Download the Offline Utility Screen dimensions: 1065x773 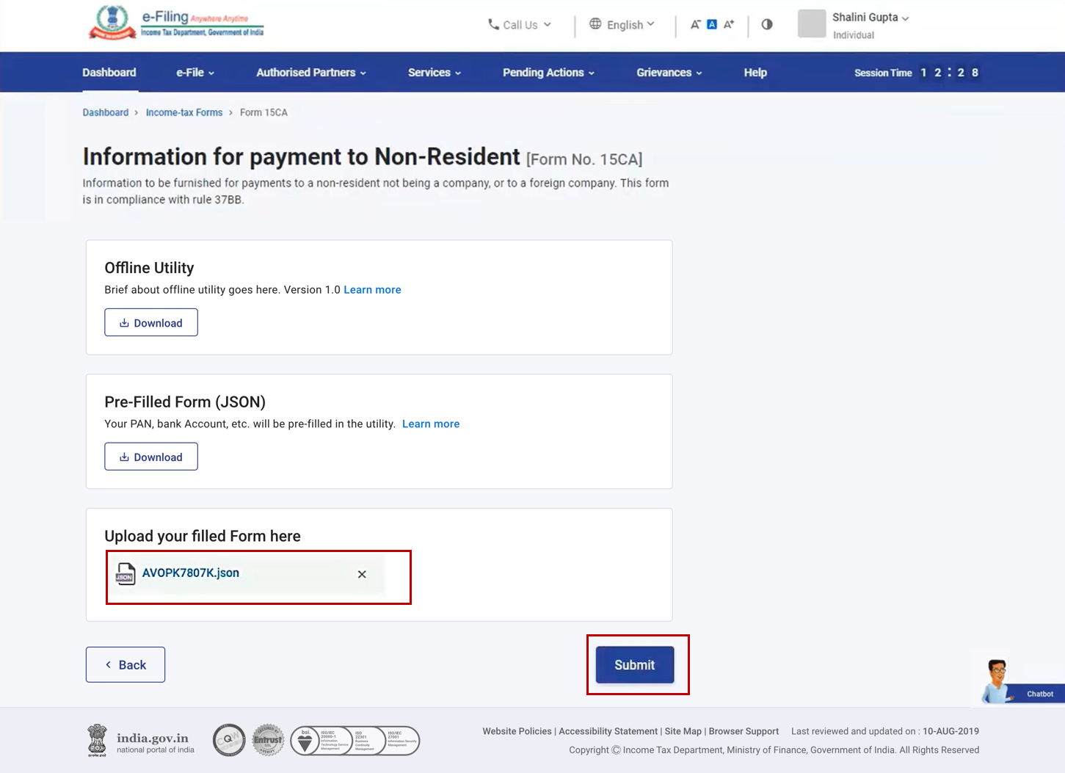151,323
